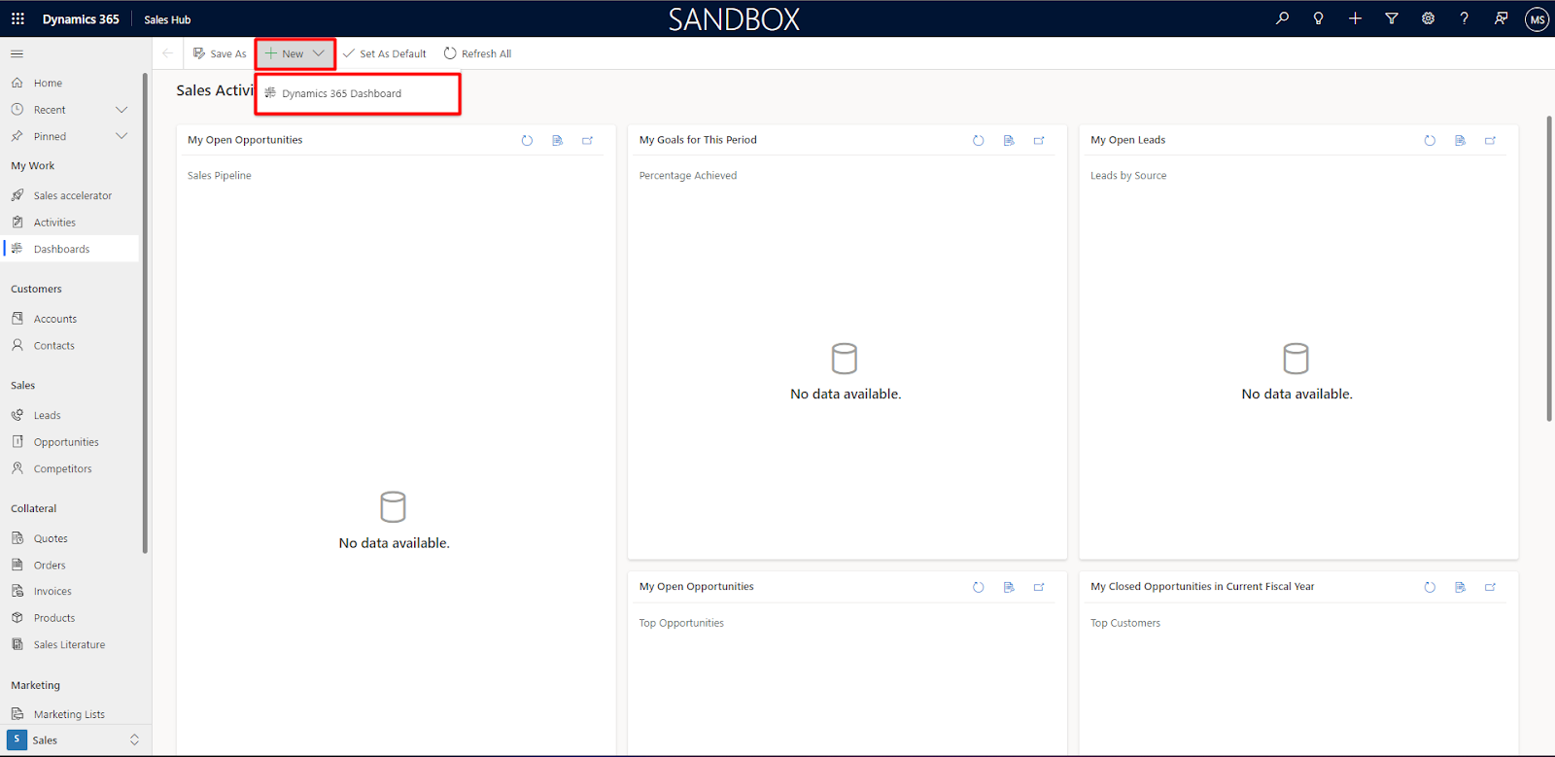This screenshot has height=757, width=1555.
Task: Click the dashboard vertical scrollbar
Action: click(1549, 268)
